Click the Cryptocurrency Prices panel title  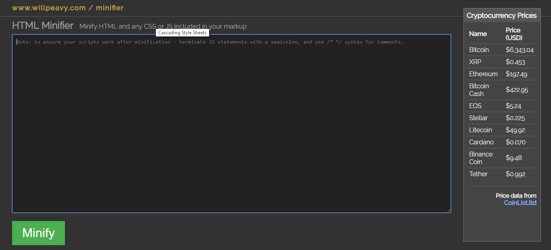coord(501,15)
